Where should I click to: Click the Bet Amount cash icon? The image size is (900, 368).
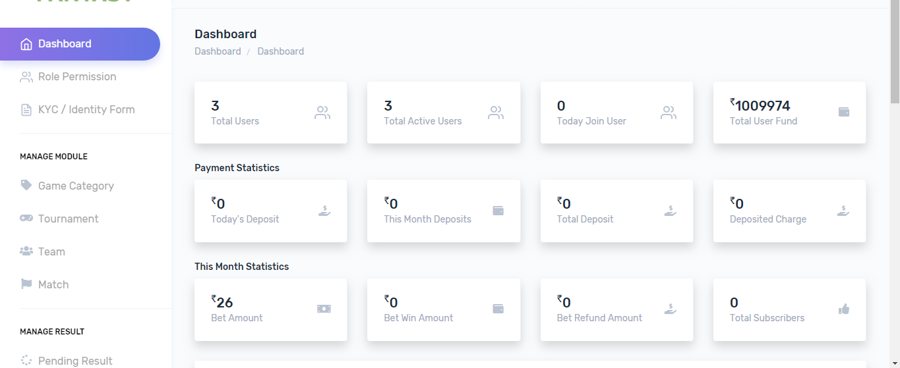pyautogui.click(x=324, y=309)
